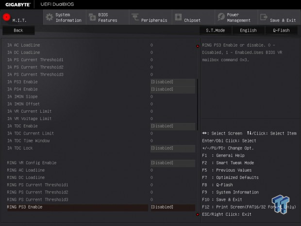
Task: Open the M.I.T. tab
Action: tap(21, 17)
